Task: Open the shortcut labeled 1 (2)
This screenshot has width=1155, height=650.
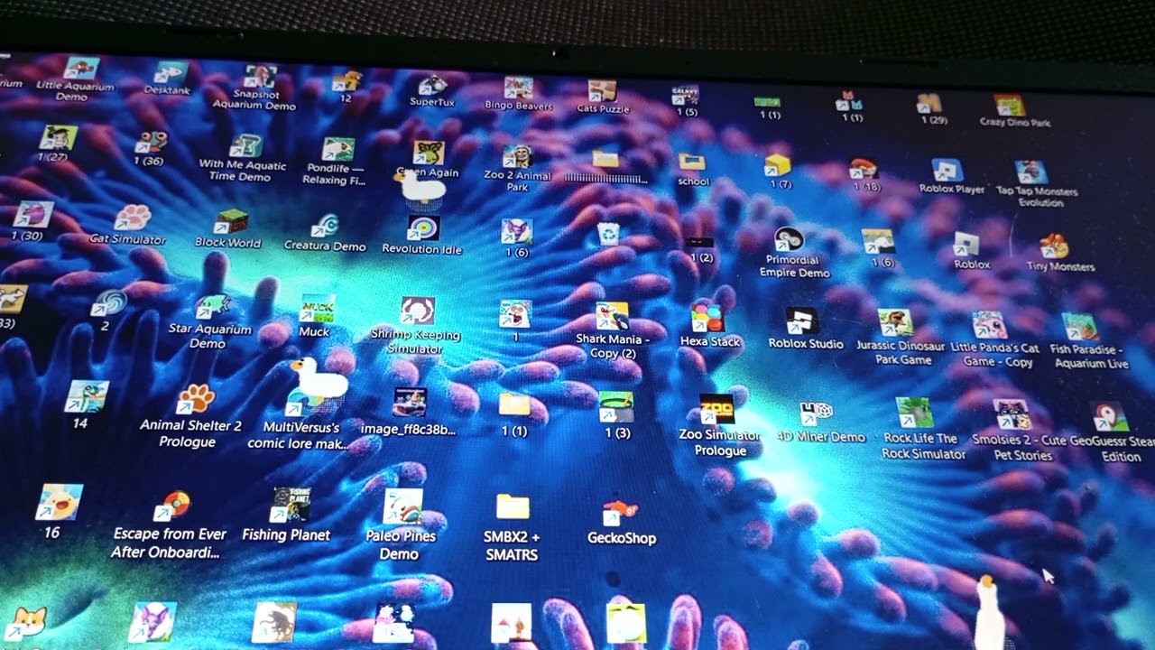Action: tap(699, 242)
